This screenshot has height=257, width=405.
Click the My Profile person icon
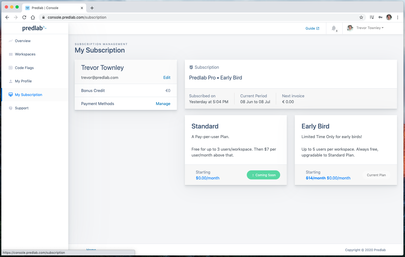point(11,81)
